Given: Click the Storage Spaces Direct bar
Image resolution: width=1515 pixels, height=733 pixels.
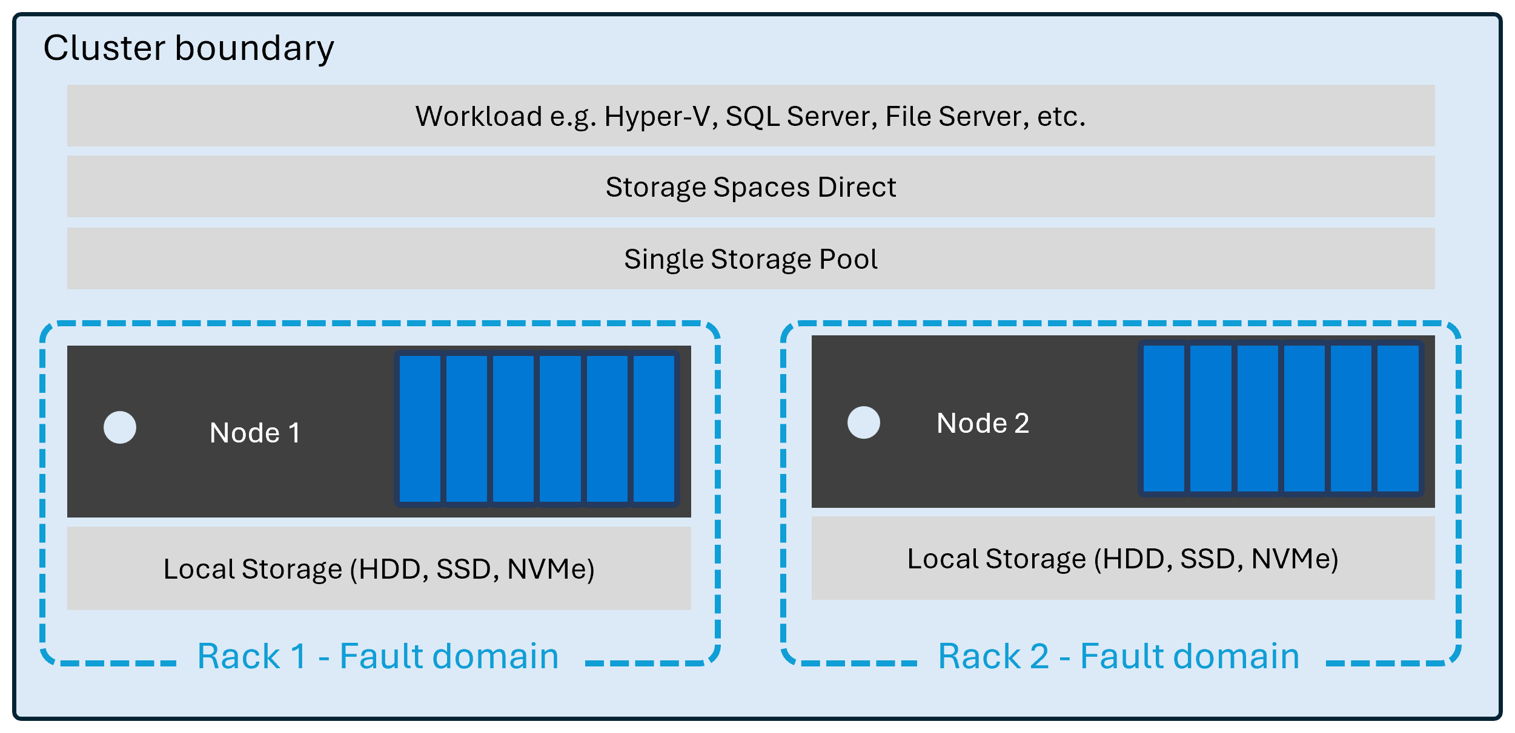Looking at the screenshot, I should 751,187.
